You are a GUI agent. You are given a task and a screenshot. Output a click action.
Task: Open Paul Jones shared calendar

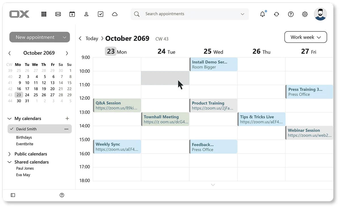(24, 168)
